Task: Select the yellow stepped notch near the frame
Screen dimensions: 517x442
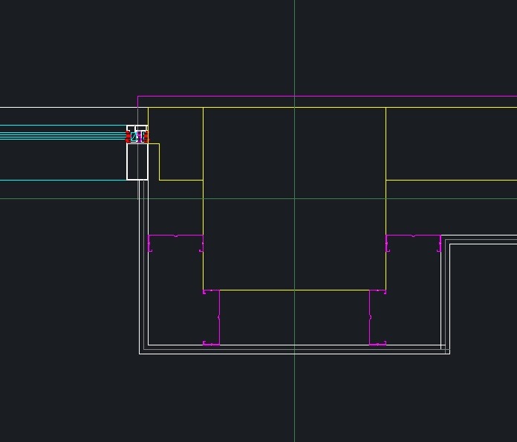Action: (x=159, y=162)
